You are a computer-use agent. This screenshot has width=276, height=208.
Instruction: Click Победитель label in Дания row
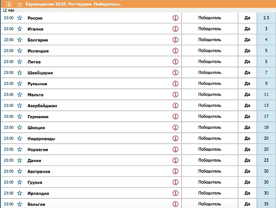(209, 160)
